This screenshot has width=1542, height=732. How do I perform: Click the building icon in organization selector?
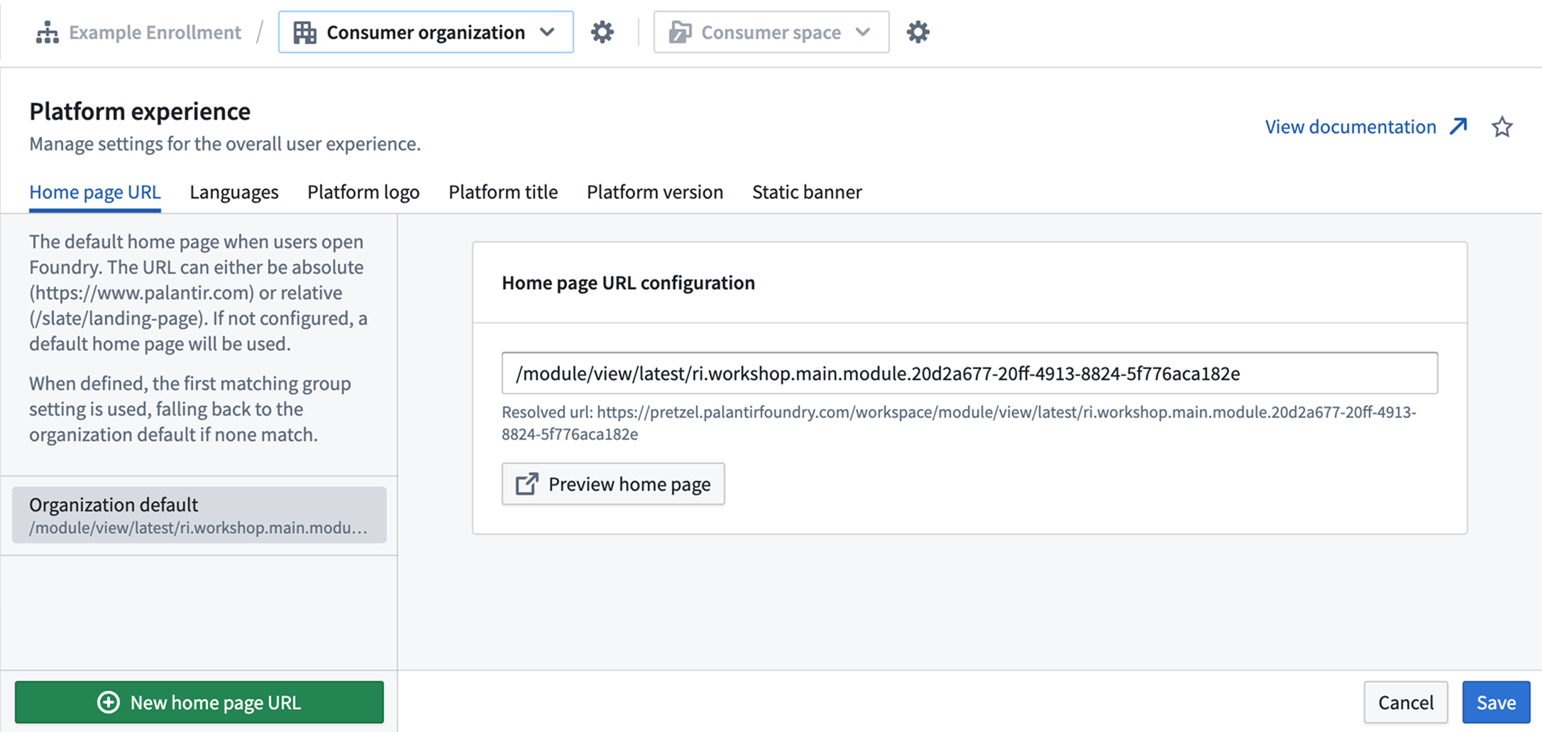[305, 33]
